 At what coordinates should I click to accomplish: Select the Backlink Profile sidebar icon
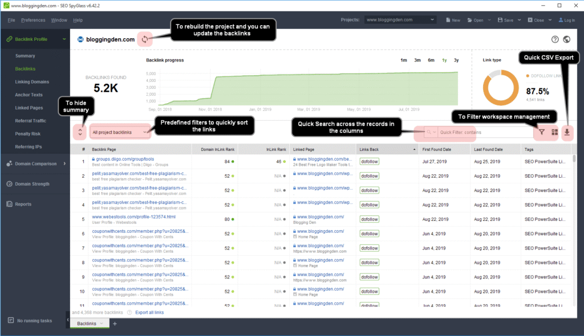click(9, 39)
